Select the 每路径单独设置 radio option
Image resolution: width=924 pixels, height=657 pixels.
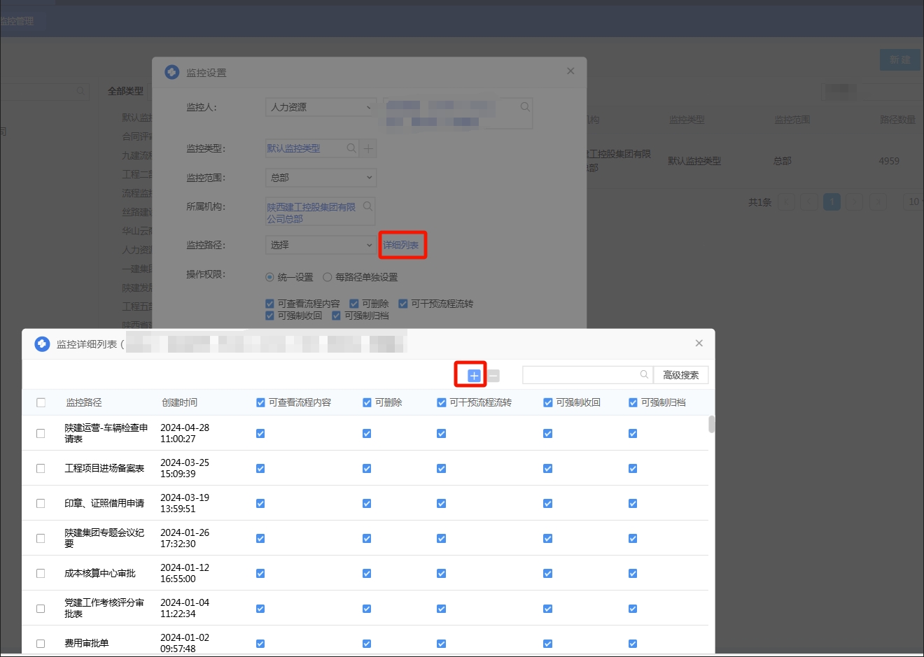[x=327, y=277]
